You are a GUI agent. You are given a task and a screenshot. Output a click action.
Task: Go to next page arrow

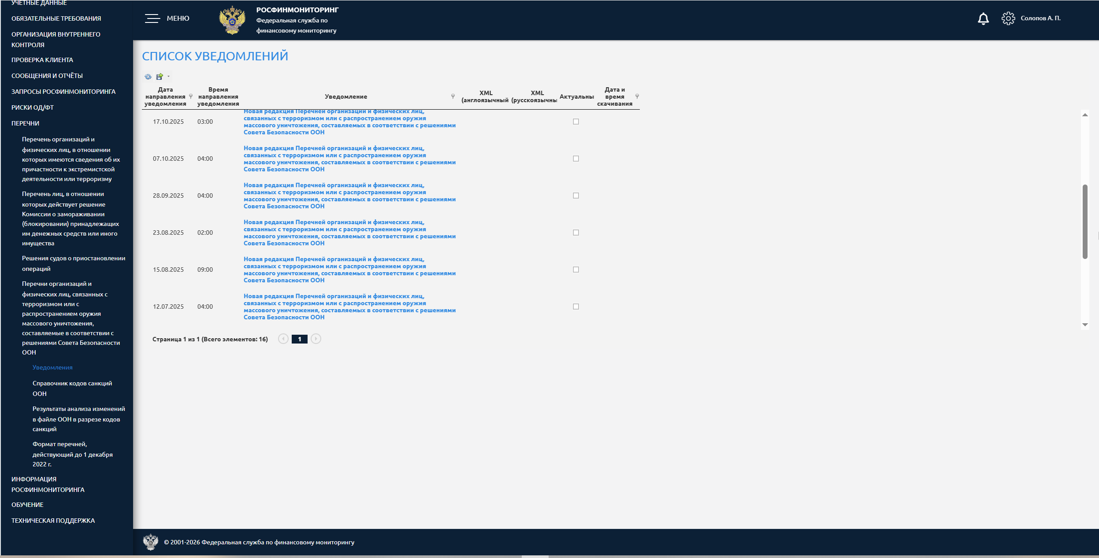point(316,339)
